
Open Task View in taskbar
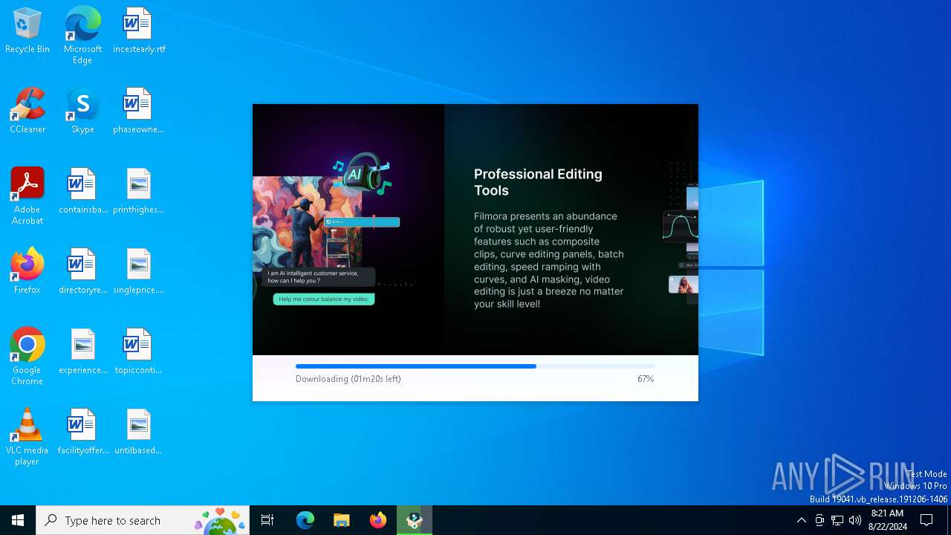click(x=267, y=520)
